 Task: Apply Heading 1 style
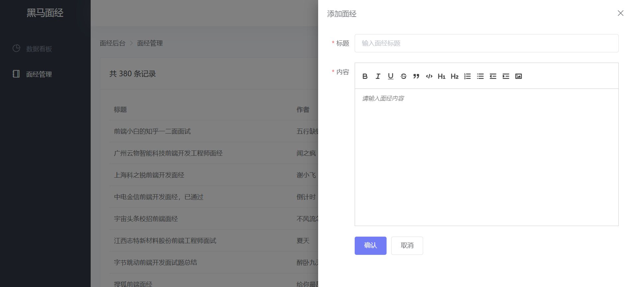442,76
